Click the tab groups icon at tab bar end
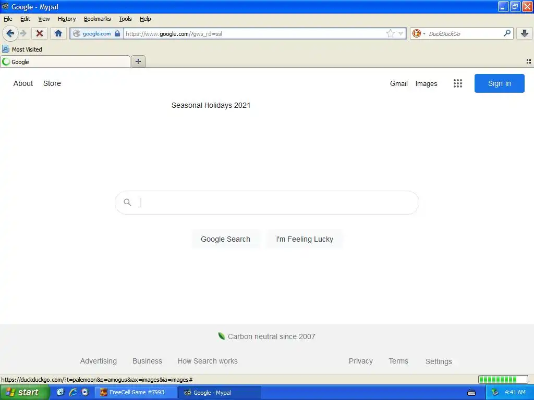Screen dimensions: 534x400 pos(529,61)
